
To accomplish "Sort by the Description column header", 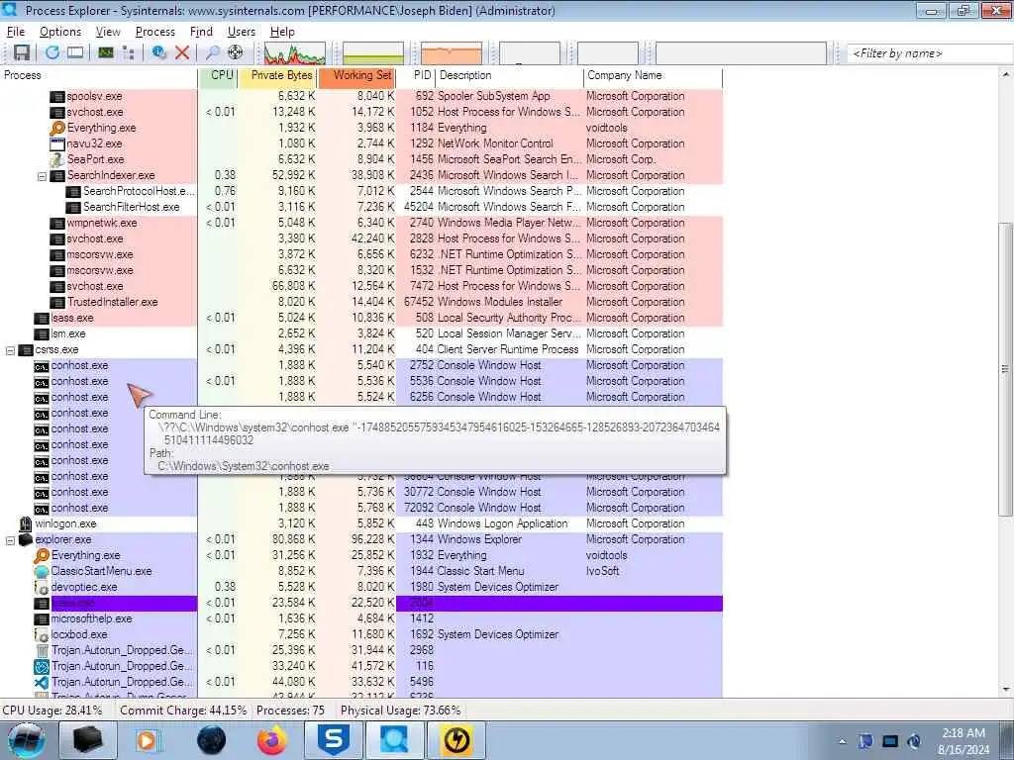I will coord(510,75).
